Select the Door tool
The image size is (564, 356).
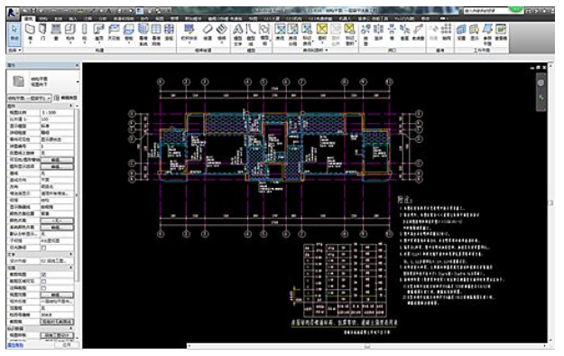pyautogui.click(x=42, y=32)
